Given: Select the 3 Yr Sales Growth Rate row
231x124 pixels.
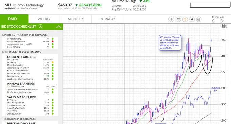Looking at the screenshot, I should 30,105.
